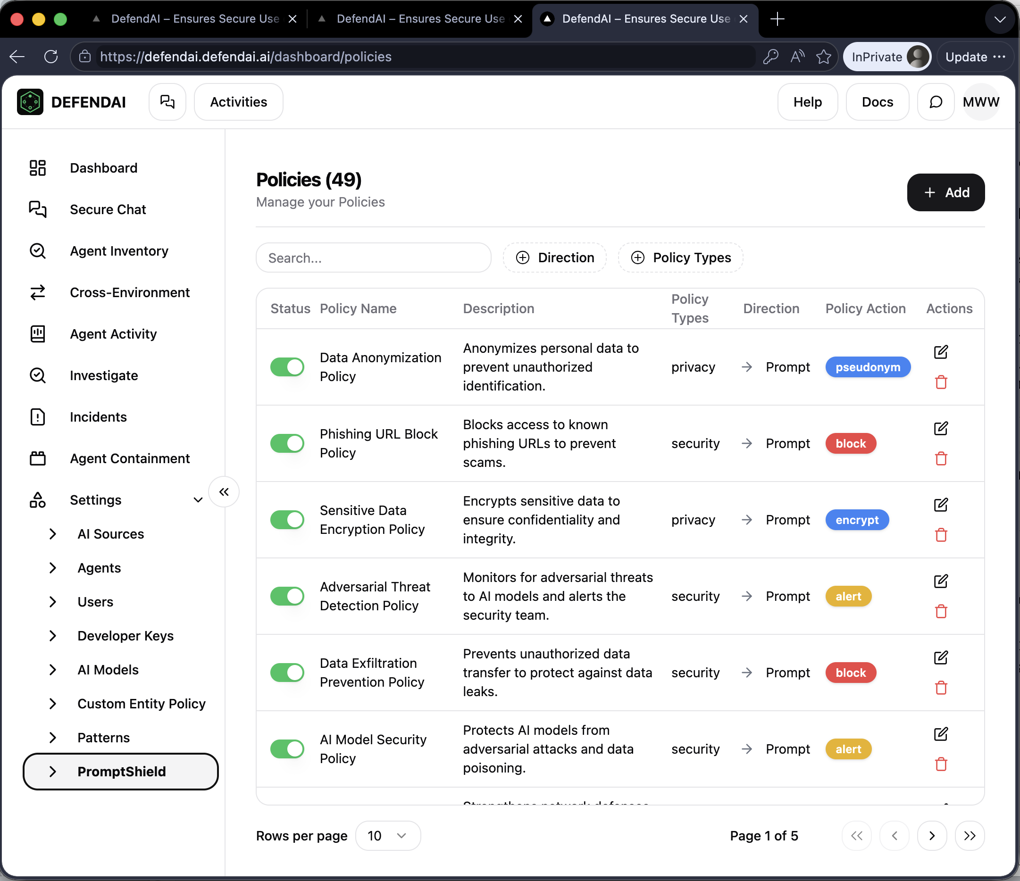Edit the Phishing URL Block Policy

point(941,428)
